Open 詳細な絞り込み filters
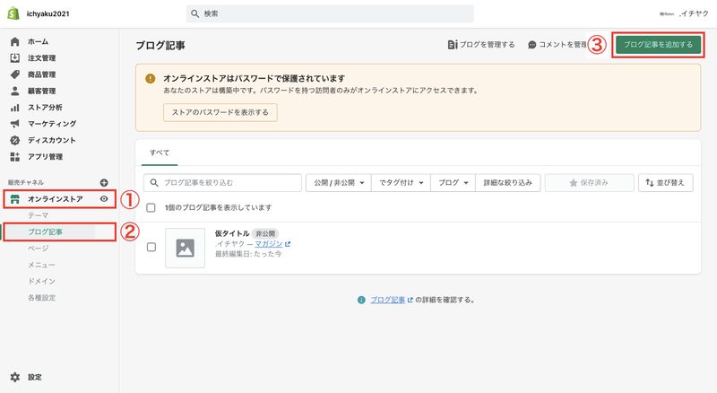The image size is (717, 393). (x=508, y=183)
